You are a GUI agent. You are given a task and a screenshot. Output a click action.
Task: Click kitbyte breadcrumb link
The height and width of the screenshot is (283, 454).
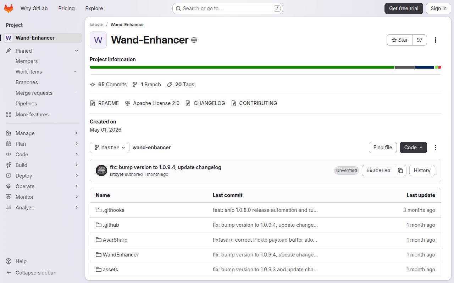tap(96, 25)
